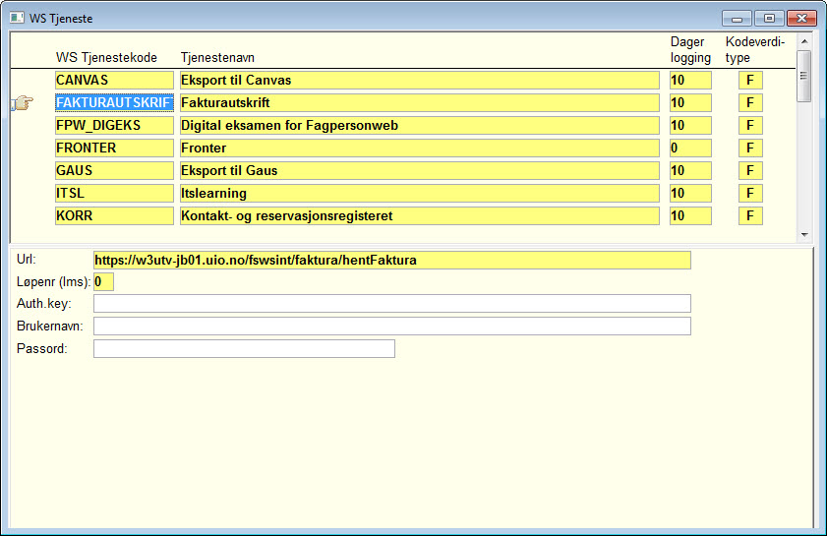Click Dager logging value for KORR
This screenshot has height=536, width=827.
coord(690,215)
